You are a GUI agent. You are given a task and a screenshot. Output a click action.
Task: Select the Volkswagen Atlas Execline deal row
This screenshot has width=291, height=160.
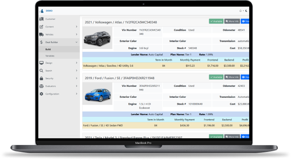[166, 66]
